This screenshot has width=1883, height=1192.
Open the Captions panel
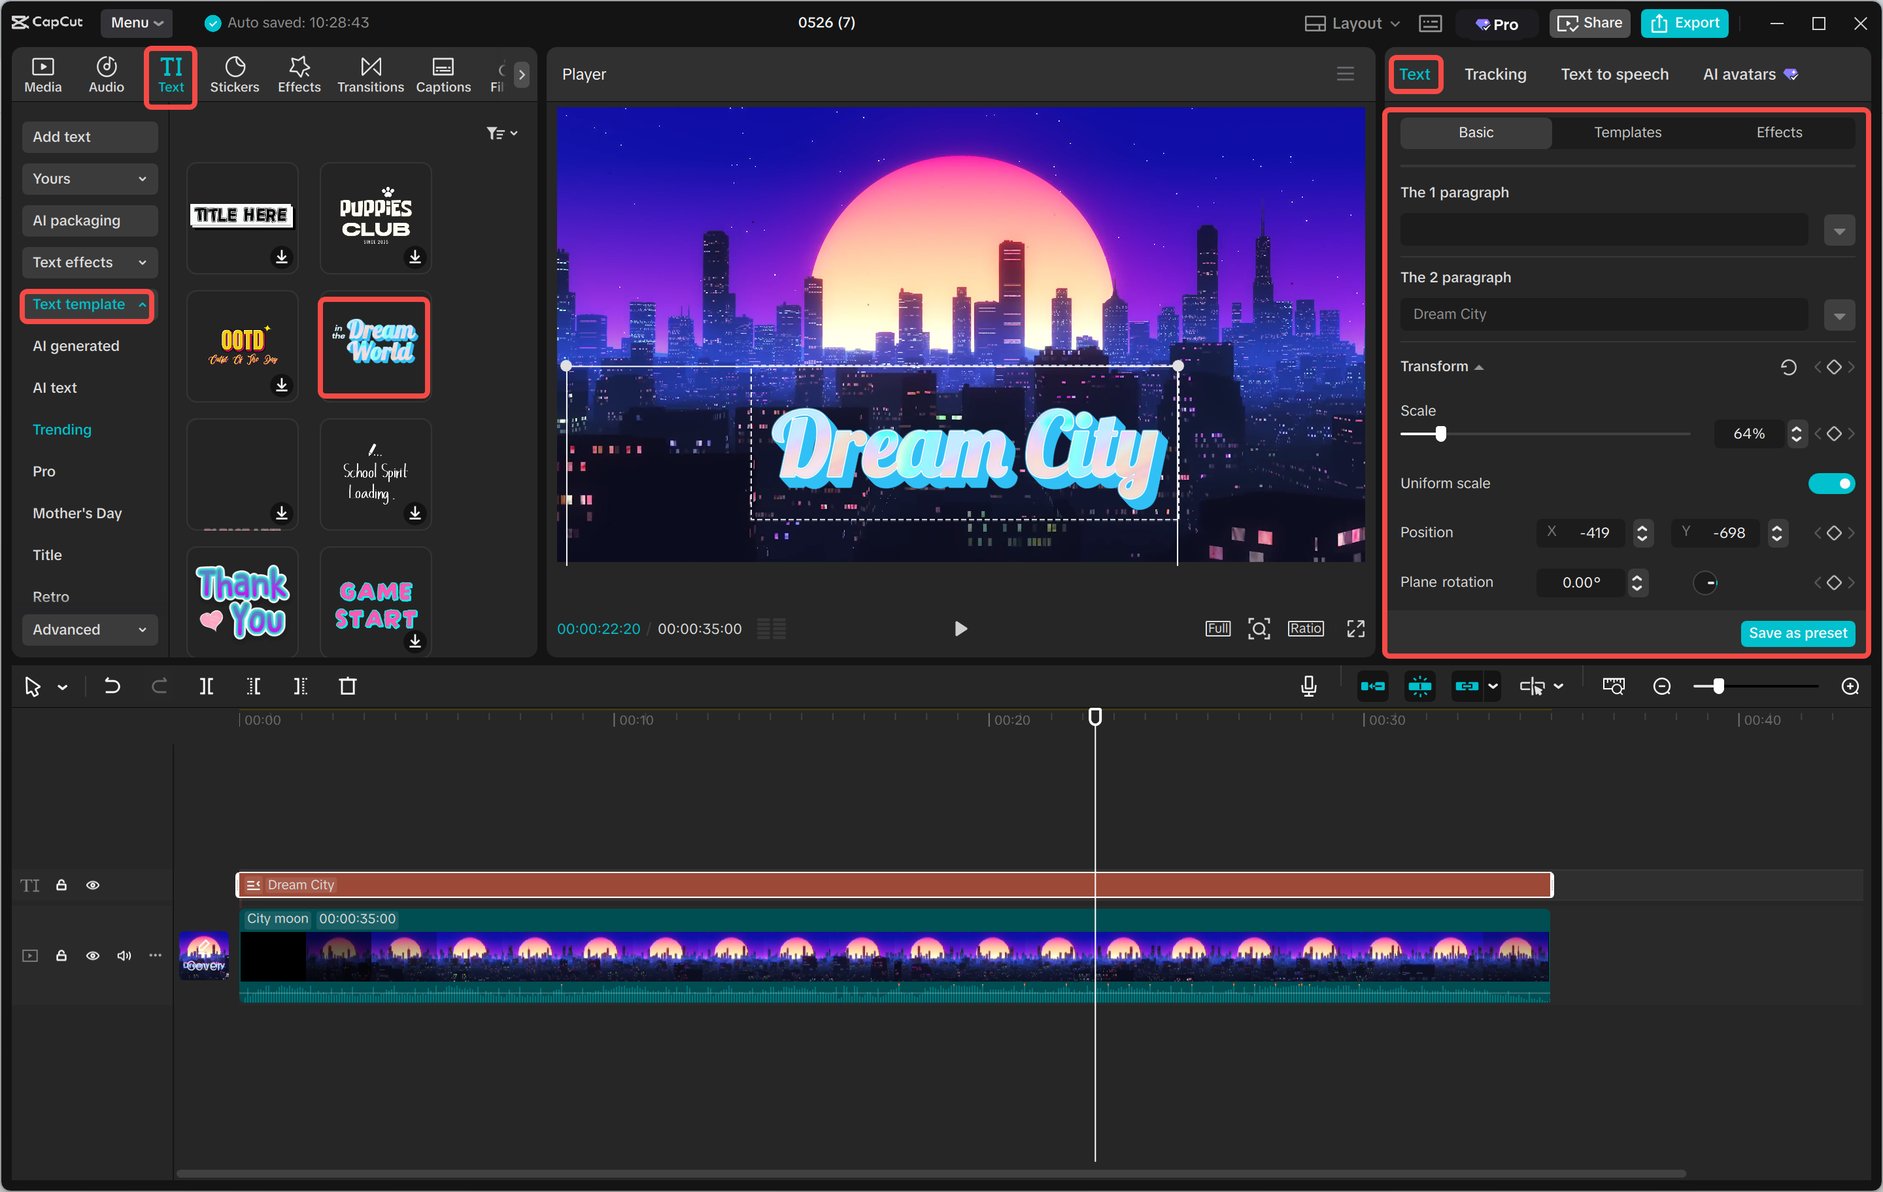click(443, 74)
